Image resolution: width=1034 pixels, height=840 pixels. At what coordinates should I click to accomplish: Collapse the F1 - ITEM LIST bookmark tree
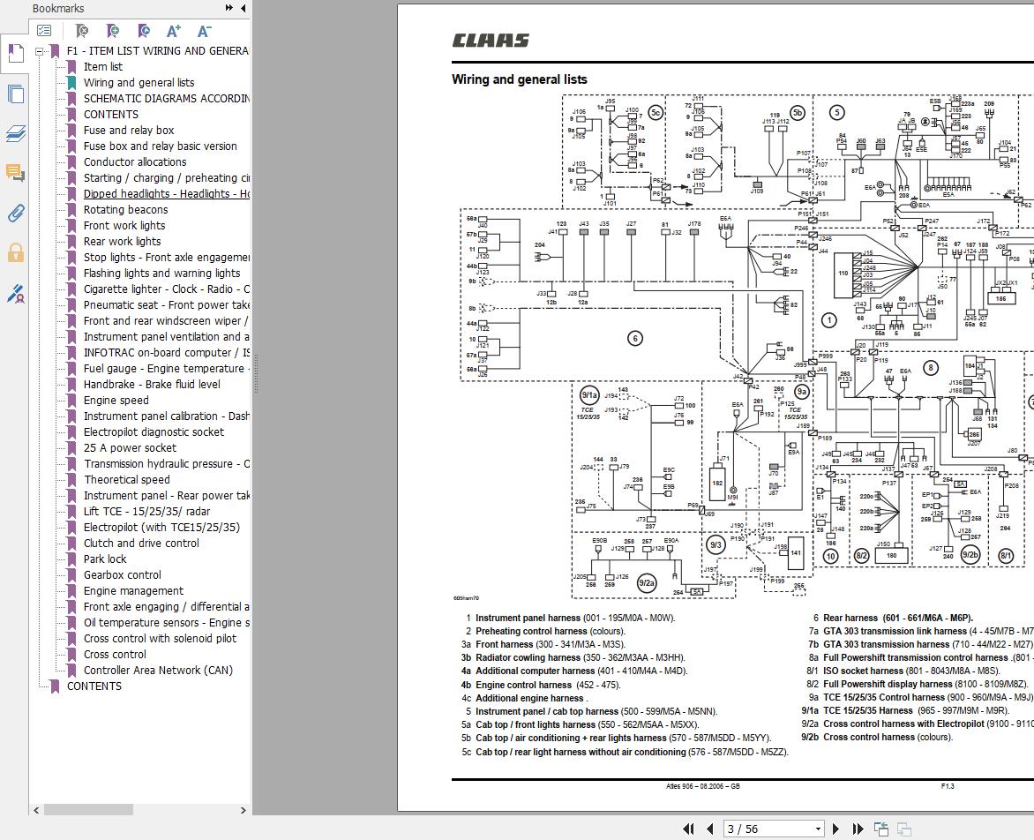[40, 51]
